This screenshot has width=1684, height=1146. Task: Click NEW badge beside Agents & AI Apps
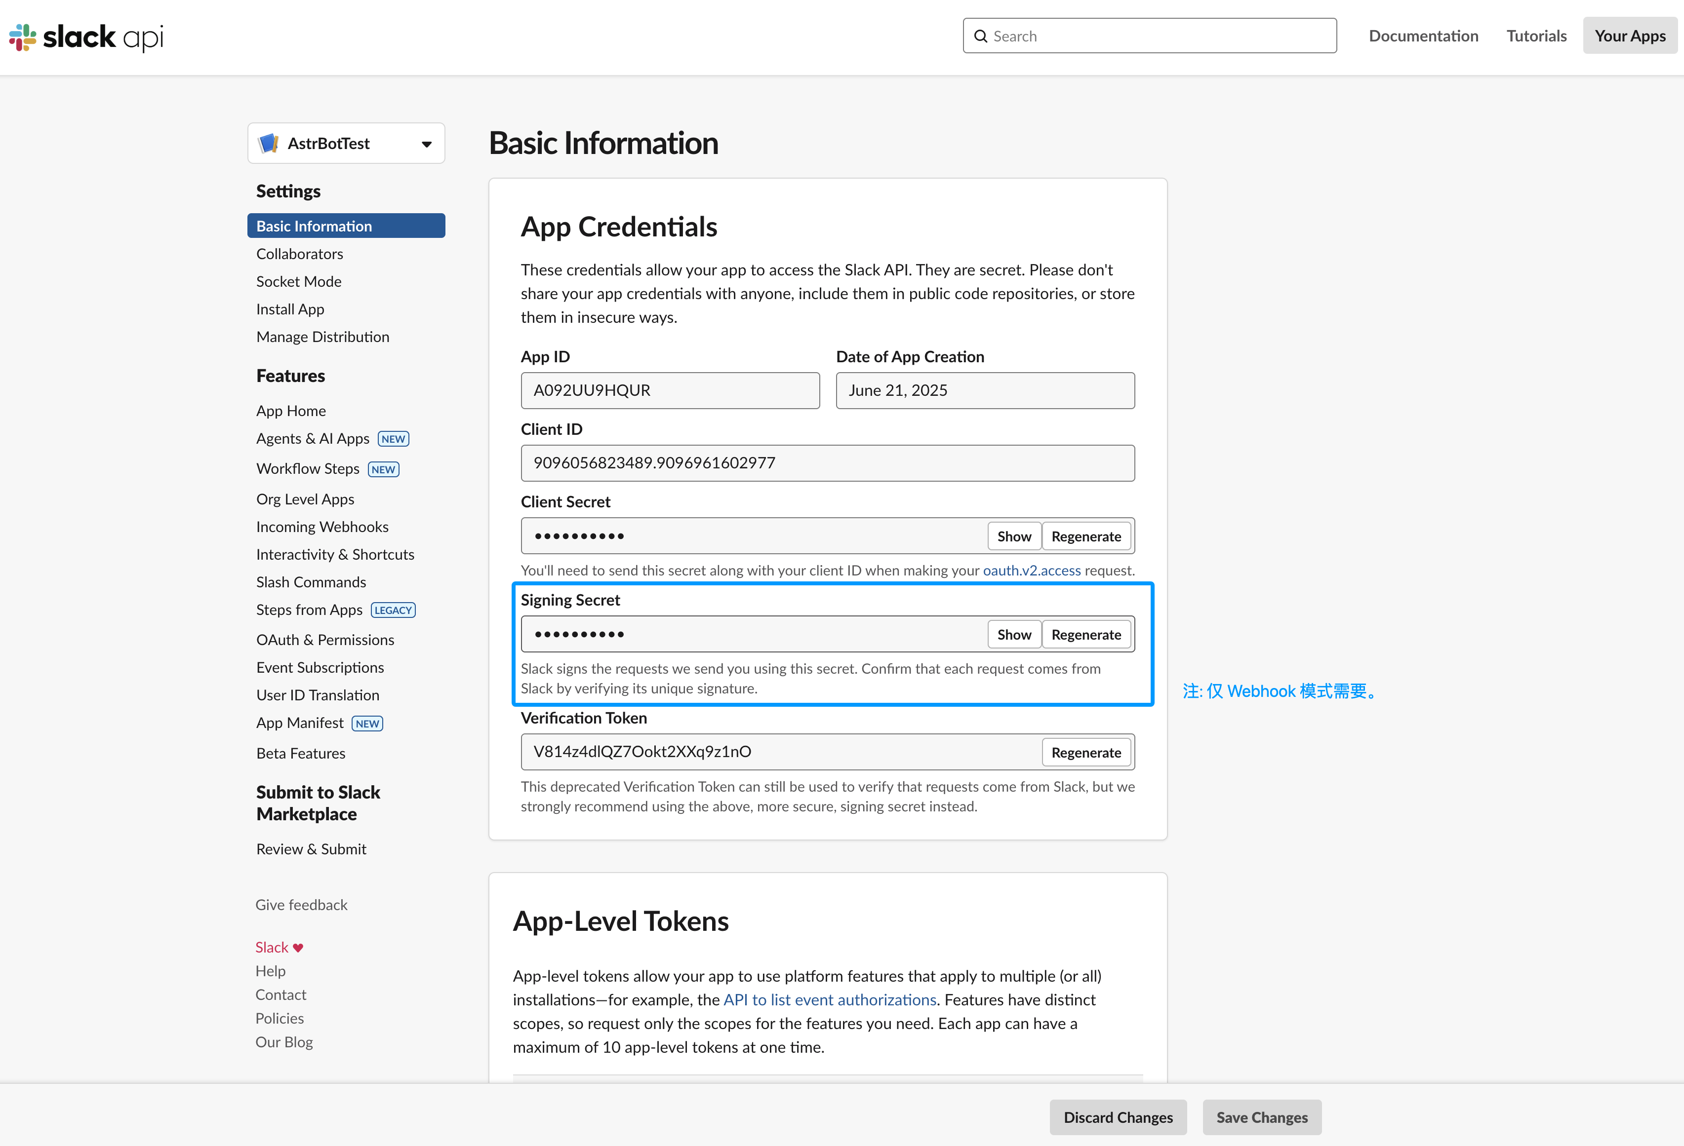tap(393, 439)
